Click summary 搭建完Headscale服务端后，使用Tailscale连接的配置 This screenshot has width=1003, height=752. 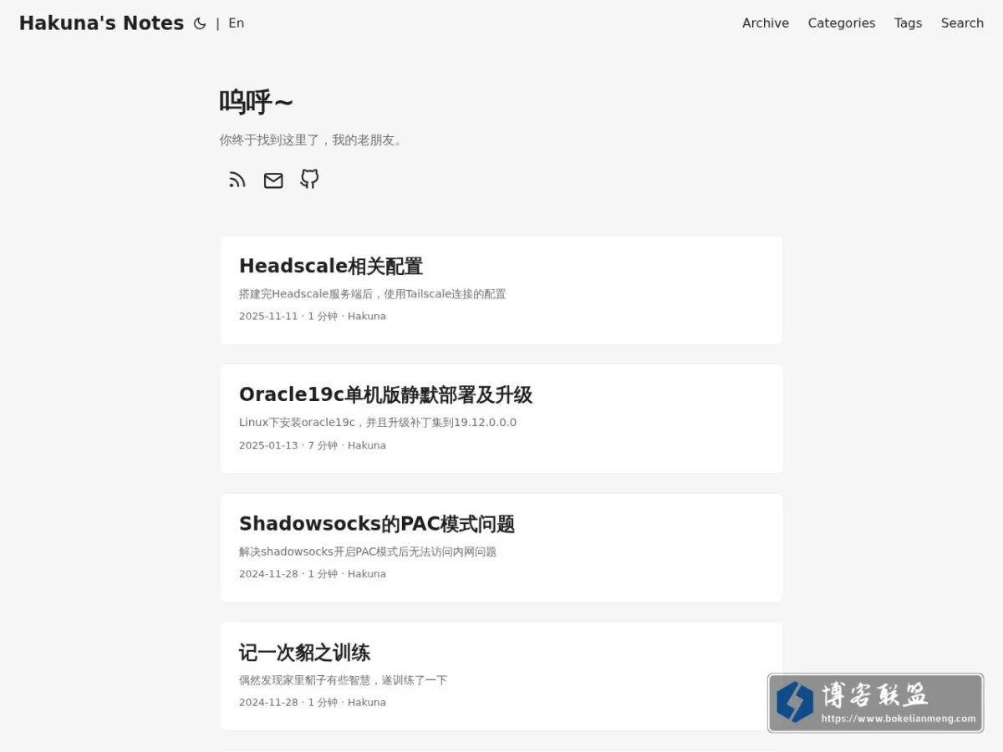click(372, 294)
